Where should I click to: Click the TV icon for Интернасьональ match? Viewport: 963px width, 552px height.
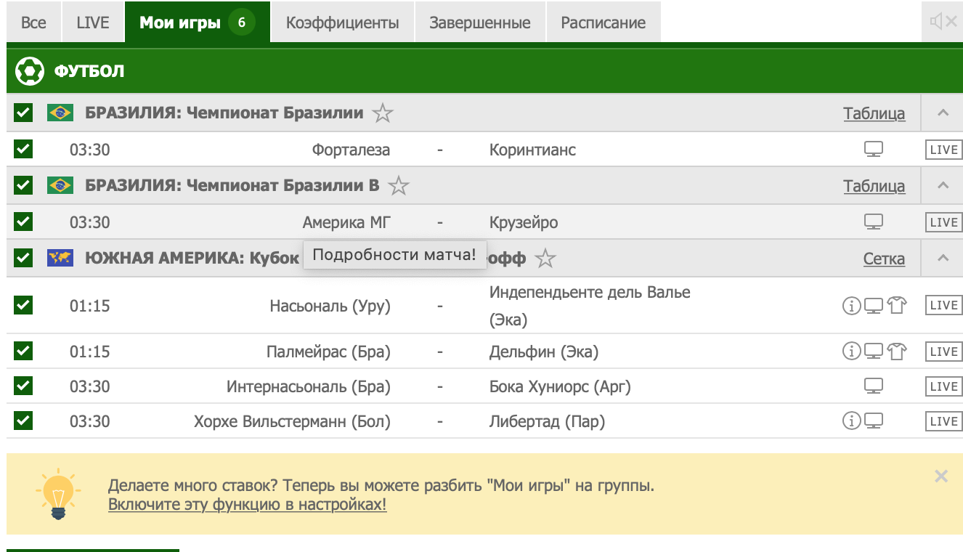[x=873, y=386]
